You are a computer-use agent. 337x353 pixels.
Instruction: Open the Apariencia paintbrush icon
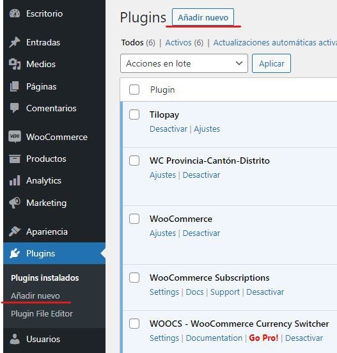coord(15,231)
